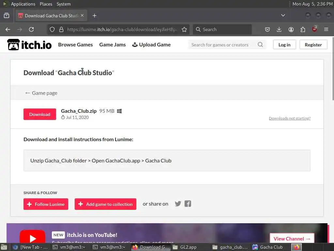This screenshot has height=251, width=334.
Task: Open the View Channel YouTube link
Action: tap(292, 239)
